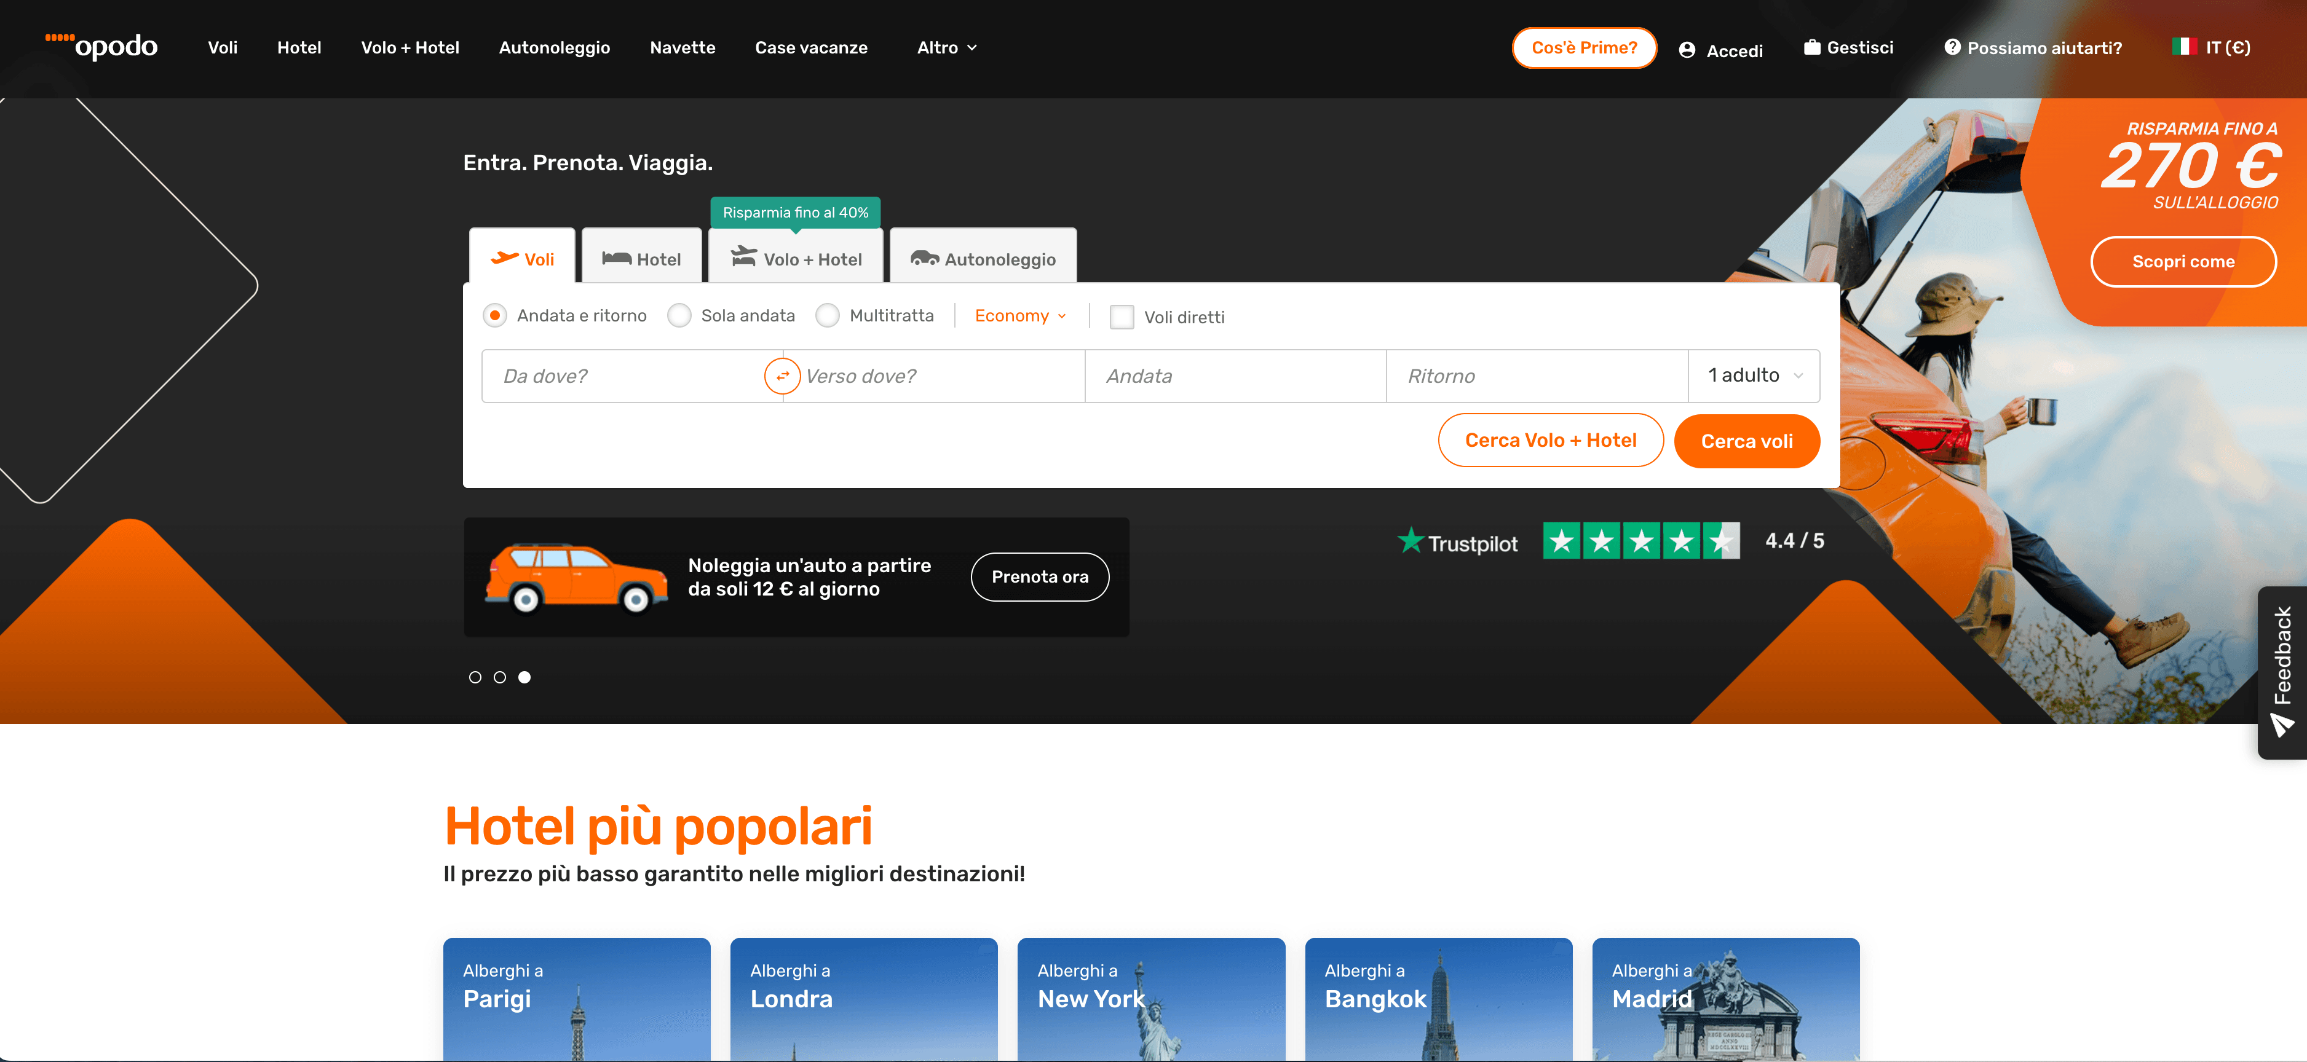Click Prenota ora car rental button

tap(1040, 576)
